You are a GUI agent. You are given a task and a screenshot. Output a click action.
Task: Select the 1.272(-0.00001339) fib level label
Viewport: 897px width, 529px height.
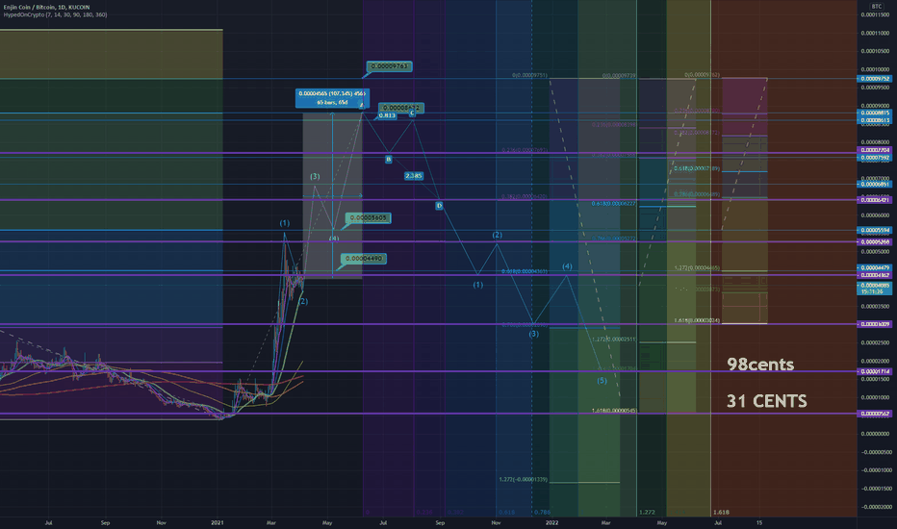click(x=523, y=479)
